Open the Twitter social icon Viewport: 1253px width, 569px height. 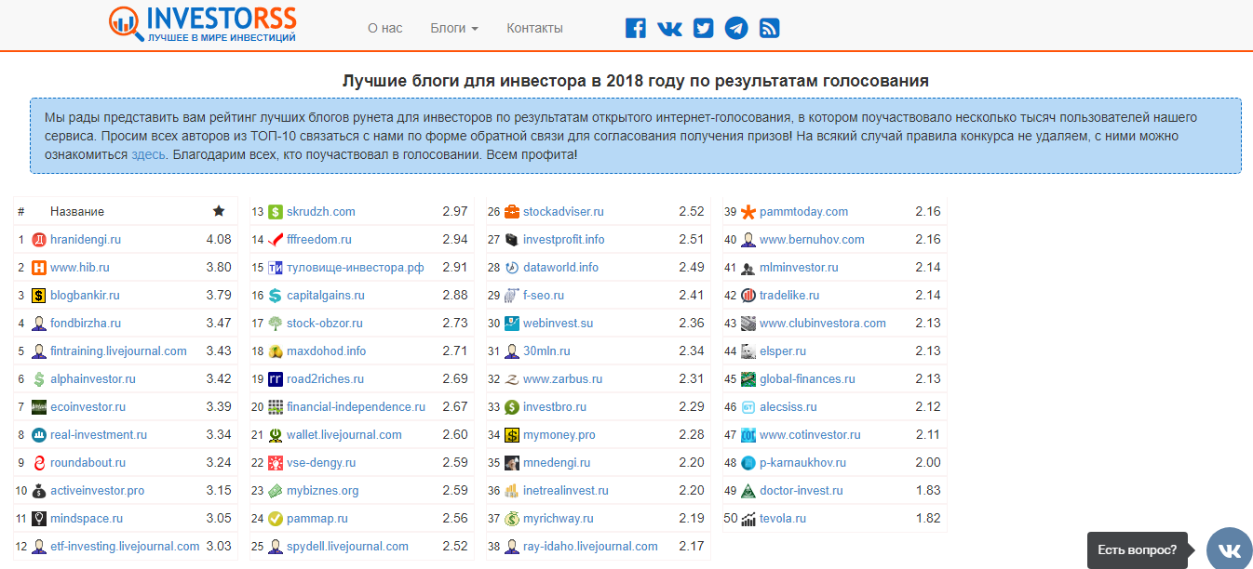click(703, 28)
